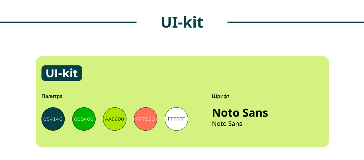Viewport: 364px width, 160px height.
Task: Click the horizontal line right of heading
Action: click(296, 22)
